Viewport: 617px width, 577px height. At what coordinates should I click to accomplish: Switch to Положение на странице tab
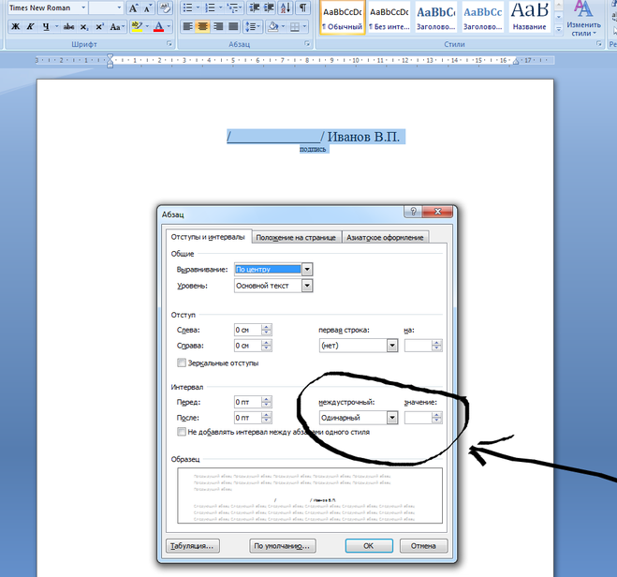(x=296, y=238)
